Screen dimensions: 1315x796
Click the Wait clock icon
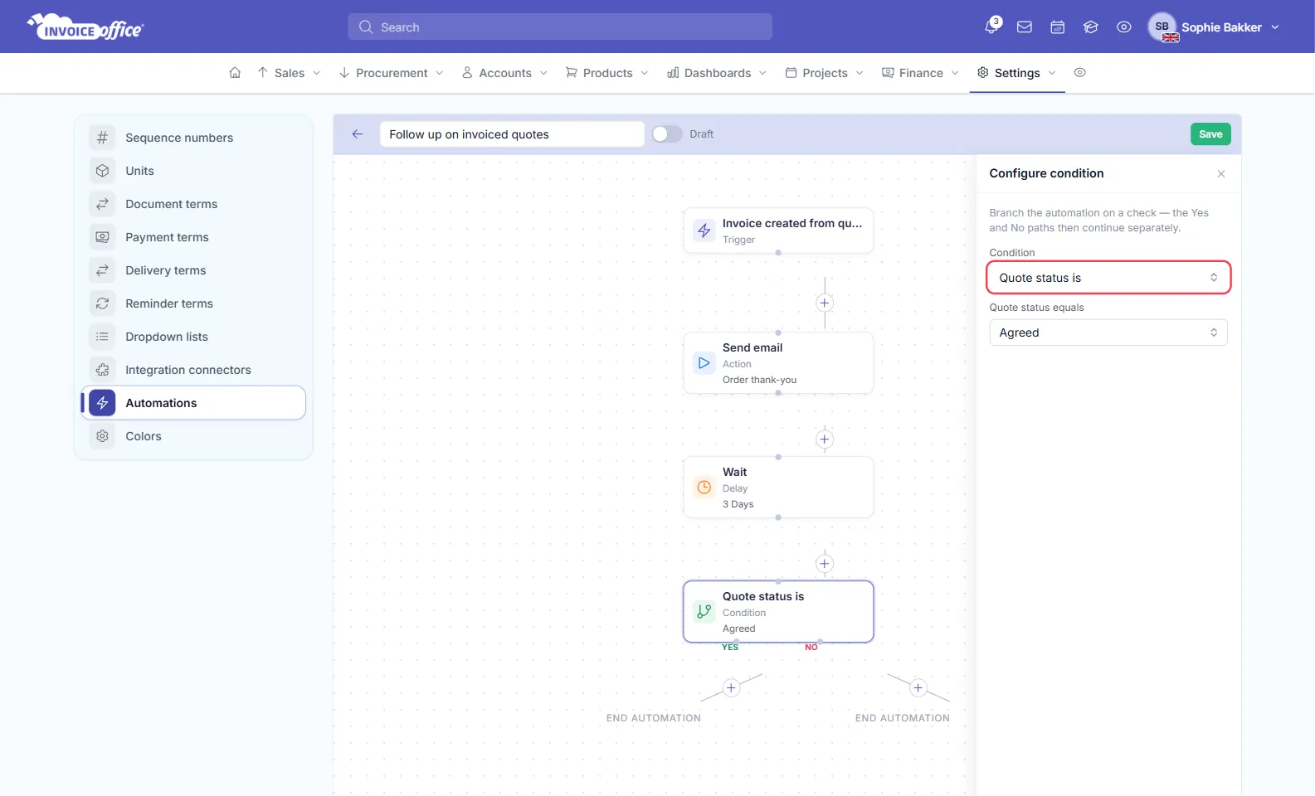[x=704, y=488]
